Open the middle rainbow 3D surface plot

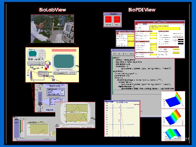point(173,117)
